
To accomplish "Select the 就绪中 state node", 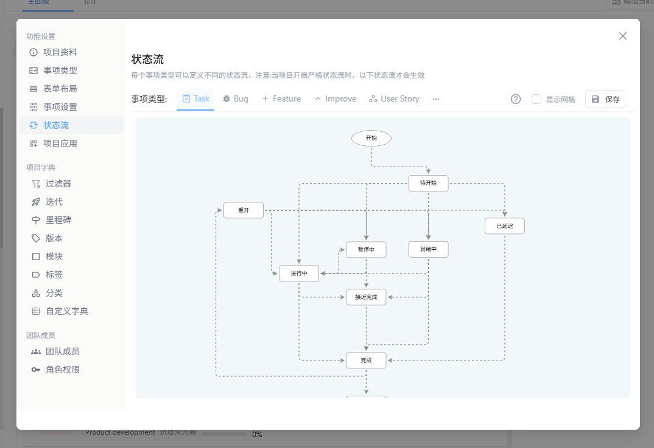I will point(428,249).
